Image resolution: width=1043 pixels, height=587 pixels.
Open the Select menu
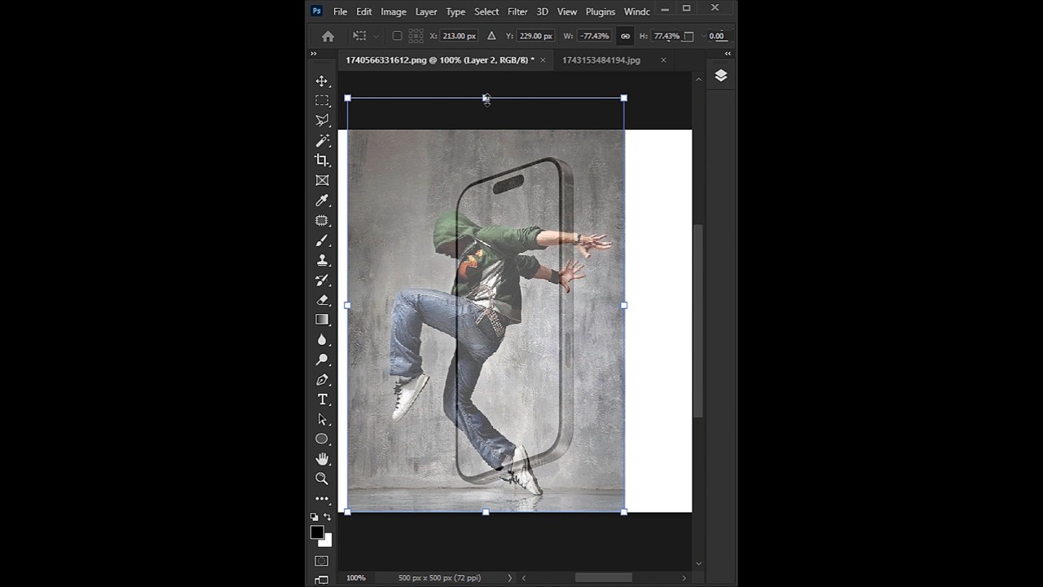tap(486, 11)
